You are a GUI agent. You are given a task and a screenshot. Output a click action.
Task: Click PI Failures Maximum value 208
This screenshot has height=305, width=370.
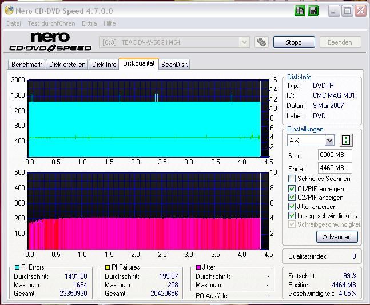pos(173,285)
